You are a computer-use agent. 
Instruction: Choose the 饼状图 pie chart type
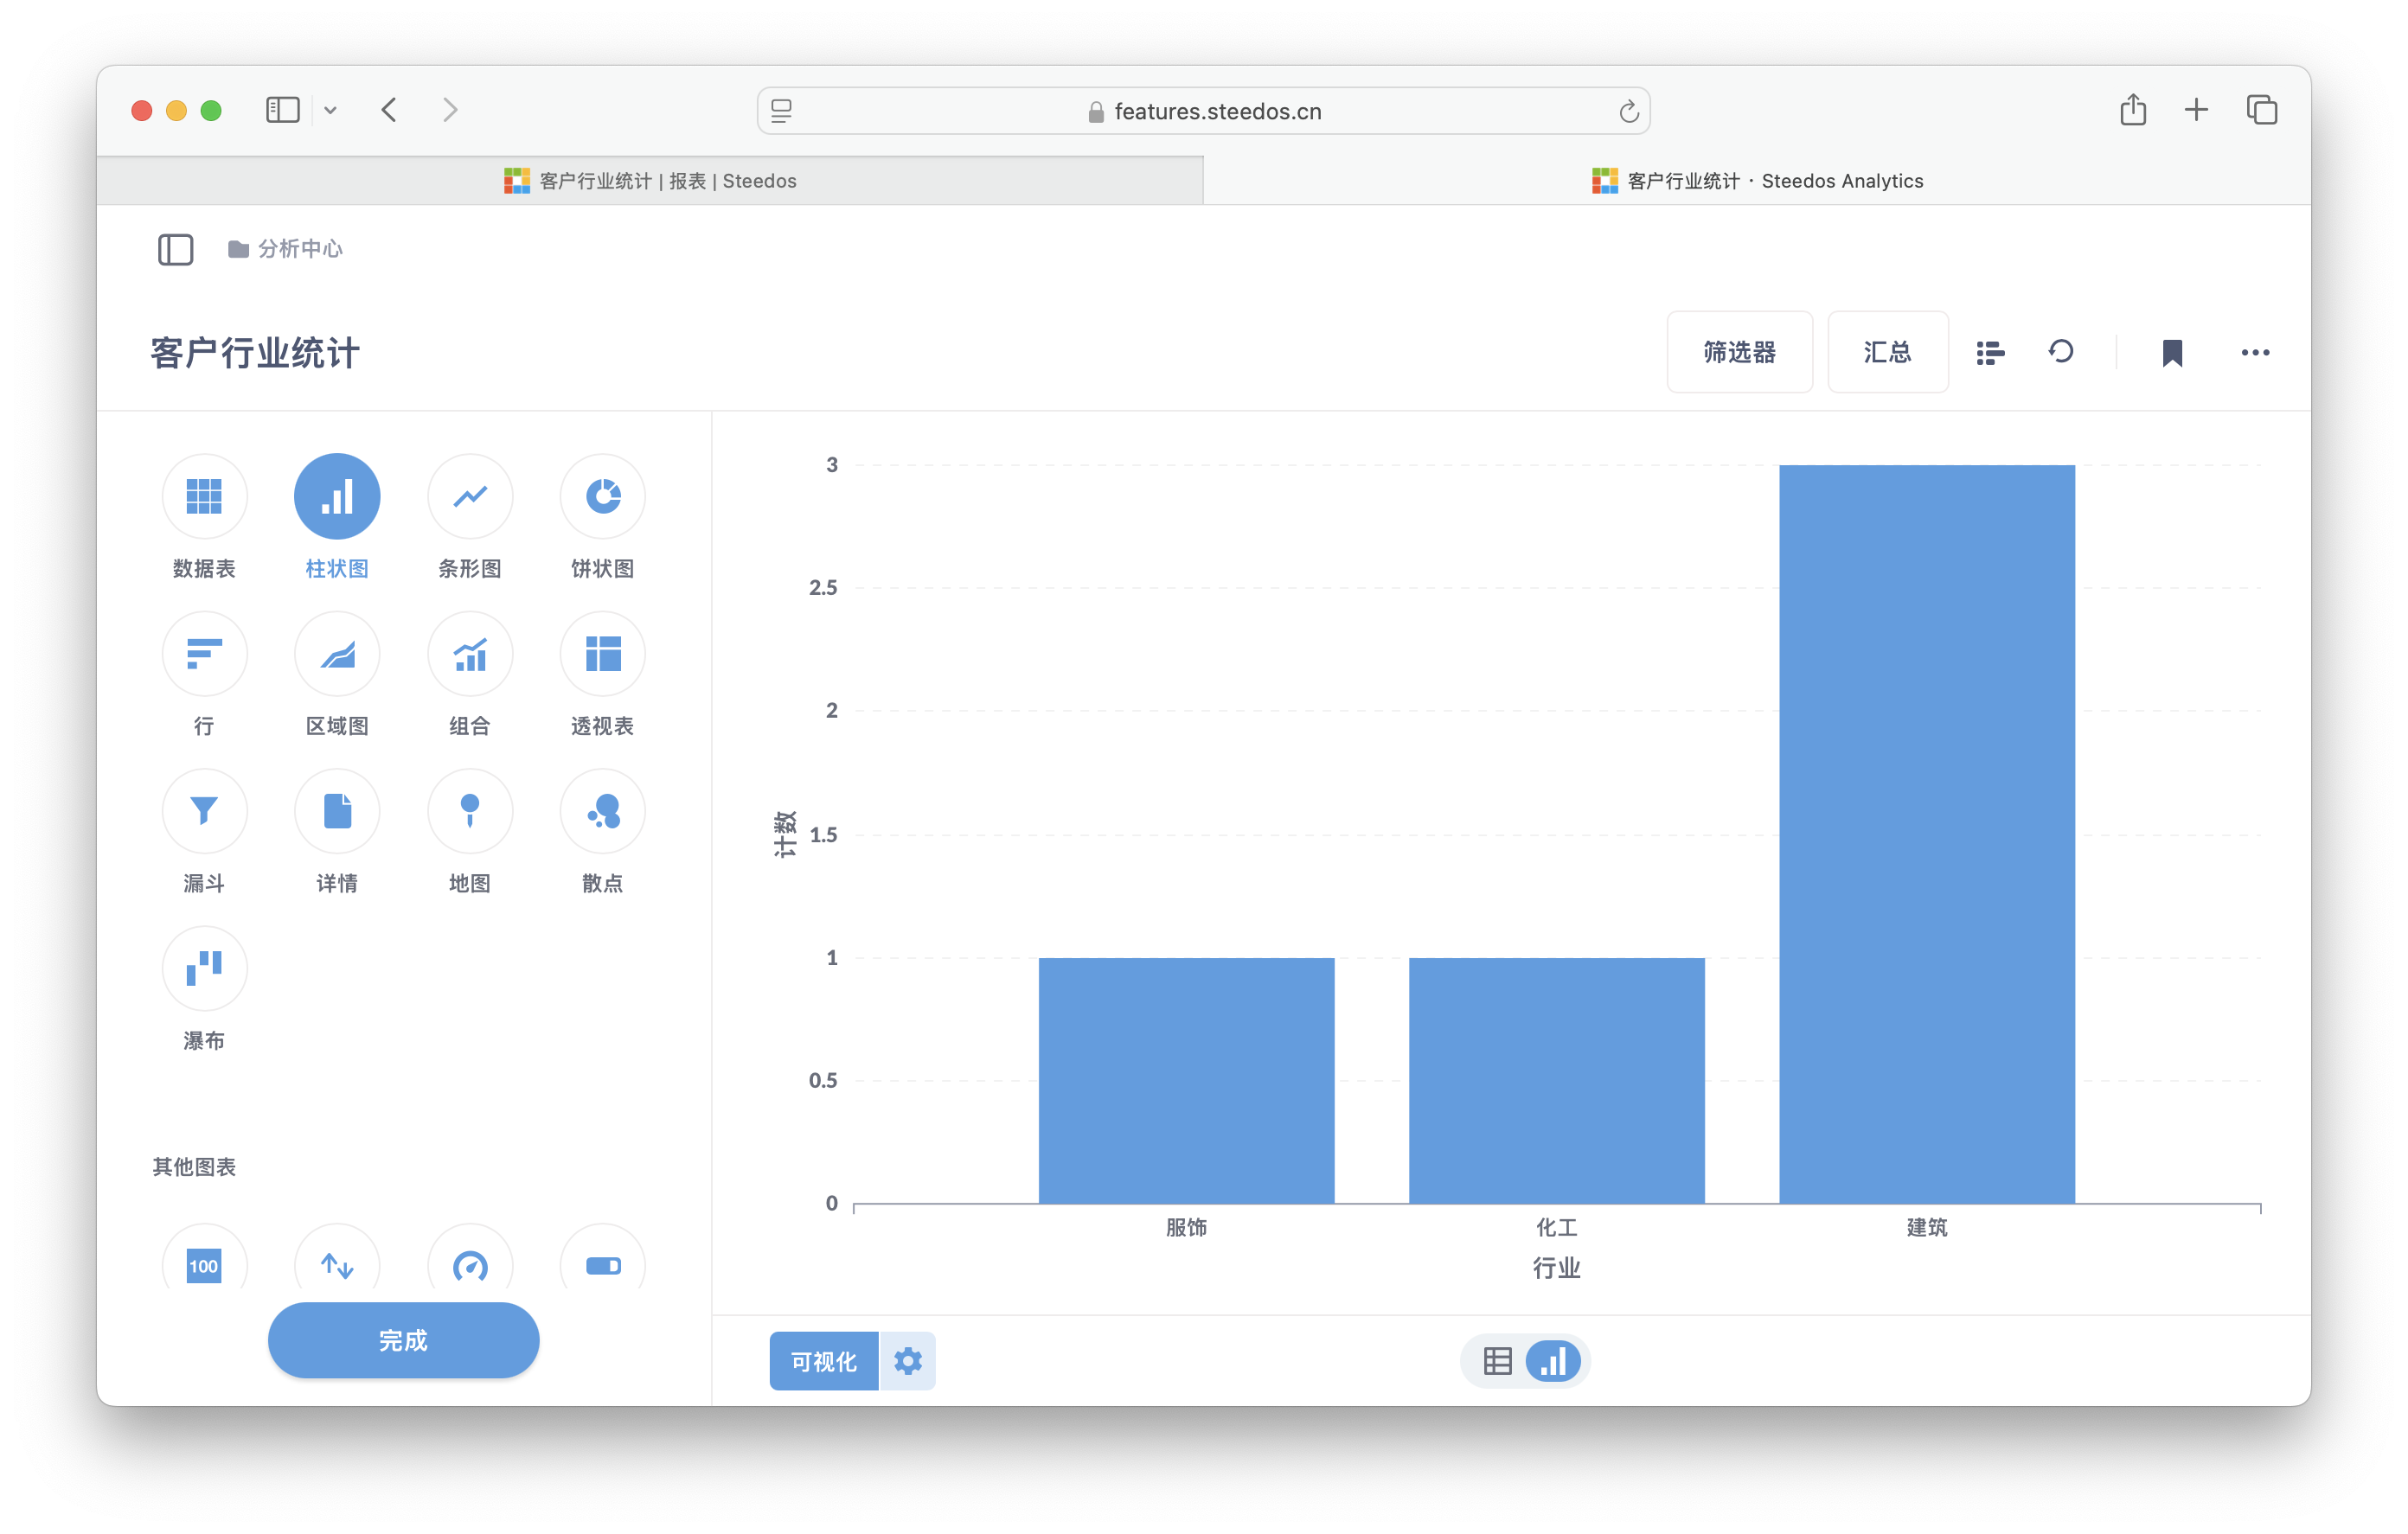(x=603, y=496)
